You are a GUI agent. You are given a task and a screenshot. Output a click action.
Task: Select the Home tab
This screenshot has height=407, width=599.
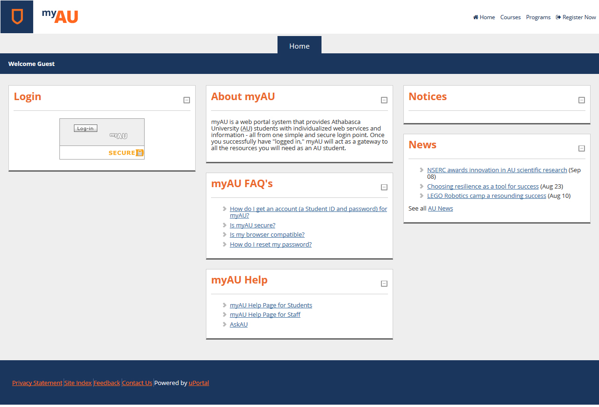pyautogui.click(x=299, y=45)
